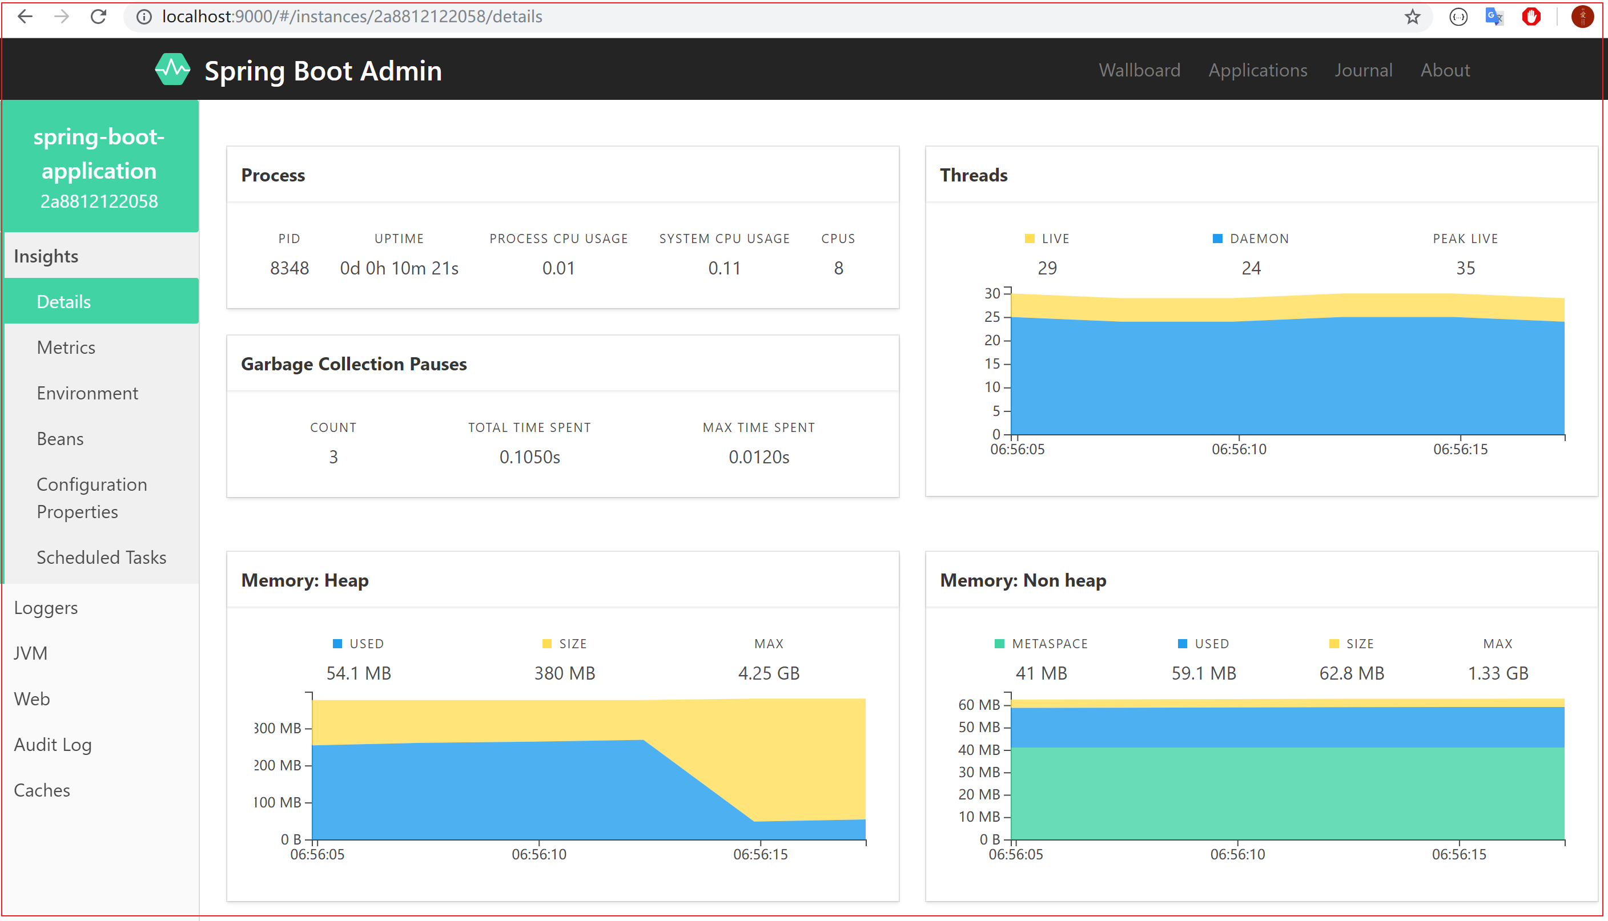Screen dimensions: 1608x921
Task: Click the uptime value 0d 0h 10m 21s
Action: click(x=399, y=268)
